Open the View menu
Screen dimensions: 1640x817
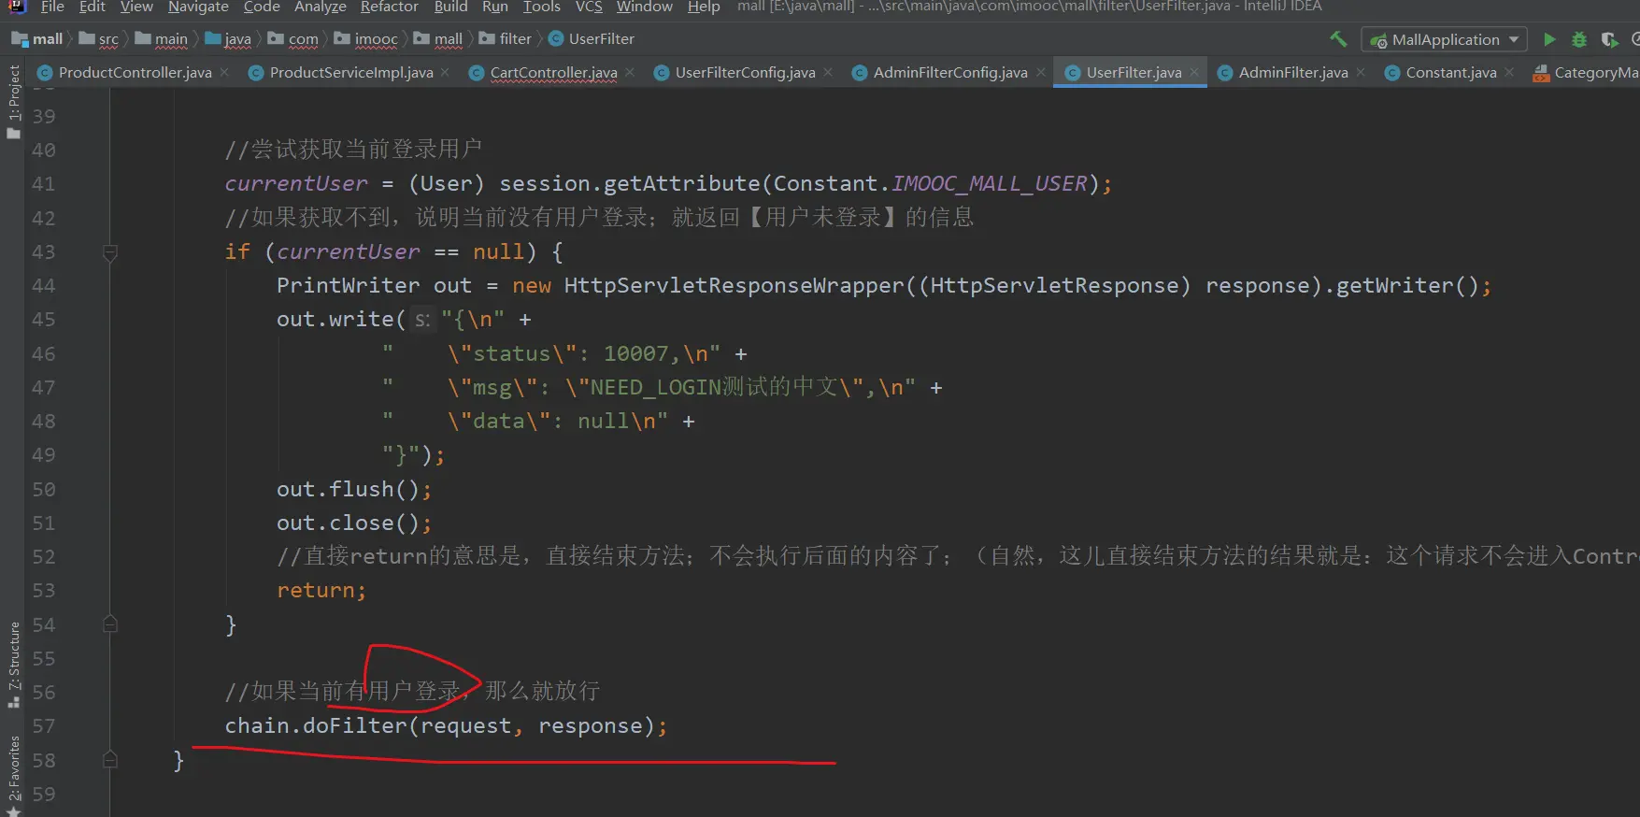pyautogui.click(x=136, y=7)
